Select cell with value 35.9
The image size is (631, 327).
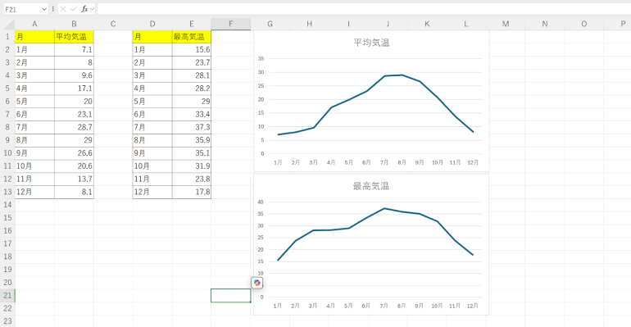click(x=192, y=140)
